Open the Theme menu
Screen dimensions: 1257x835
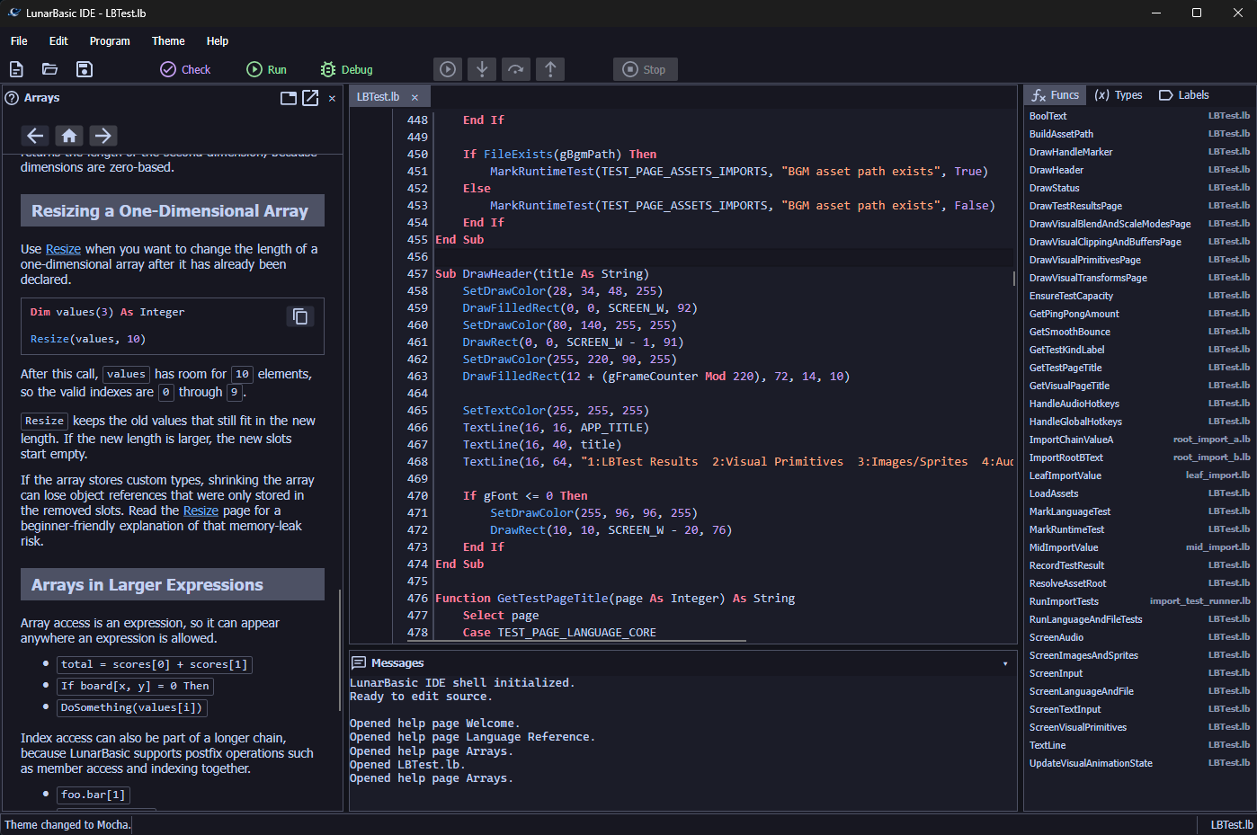click(x=168, y=41)
